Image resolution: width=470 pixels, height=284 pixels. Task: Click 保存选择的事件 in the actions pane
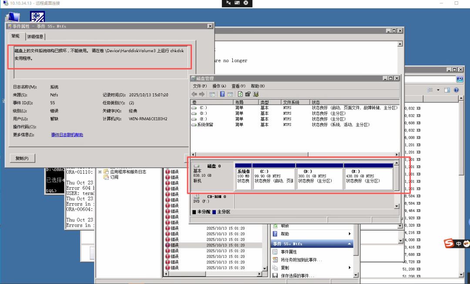click(297, 276)
